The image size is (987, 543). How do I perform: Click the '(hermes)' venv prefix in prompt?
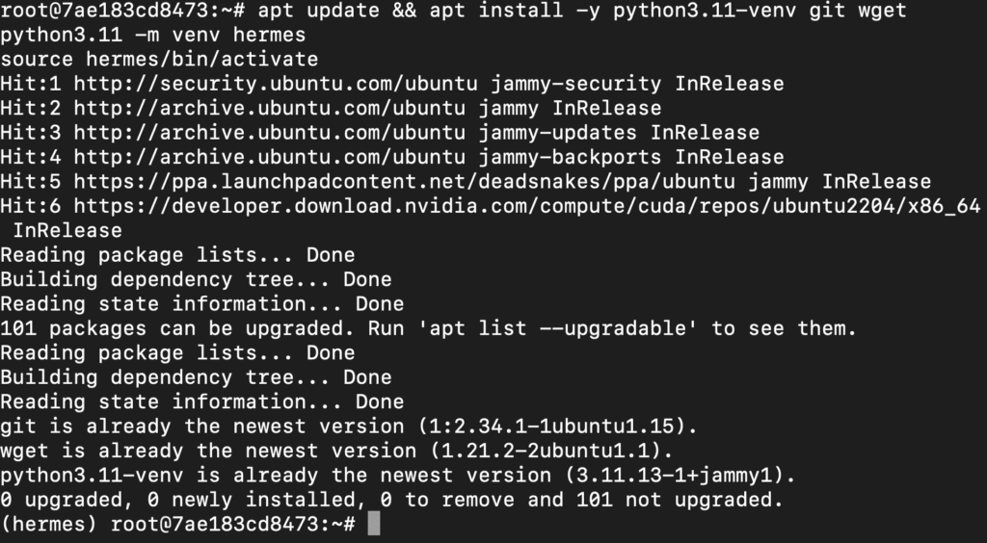click(x=48, y=523)
